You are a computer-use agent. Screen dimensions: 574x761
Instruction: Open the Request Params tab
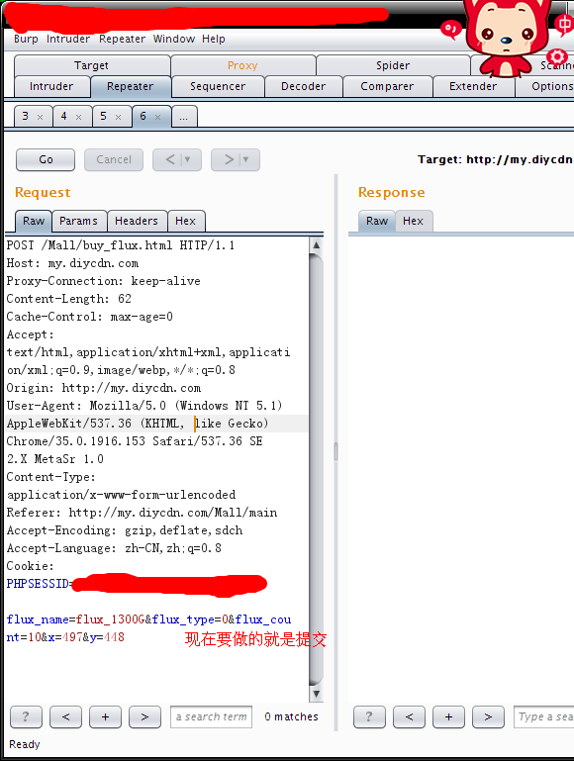pyautogui.click(x=78, y=222)
